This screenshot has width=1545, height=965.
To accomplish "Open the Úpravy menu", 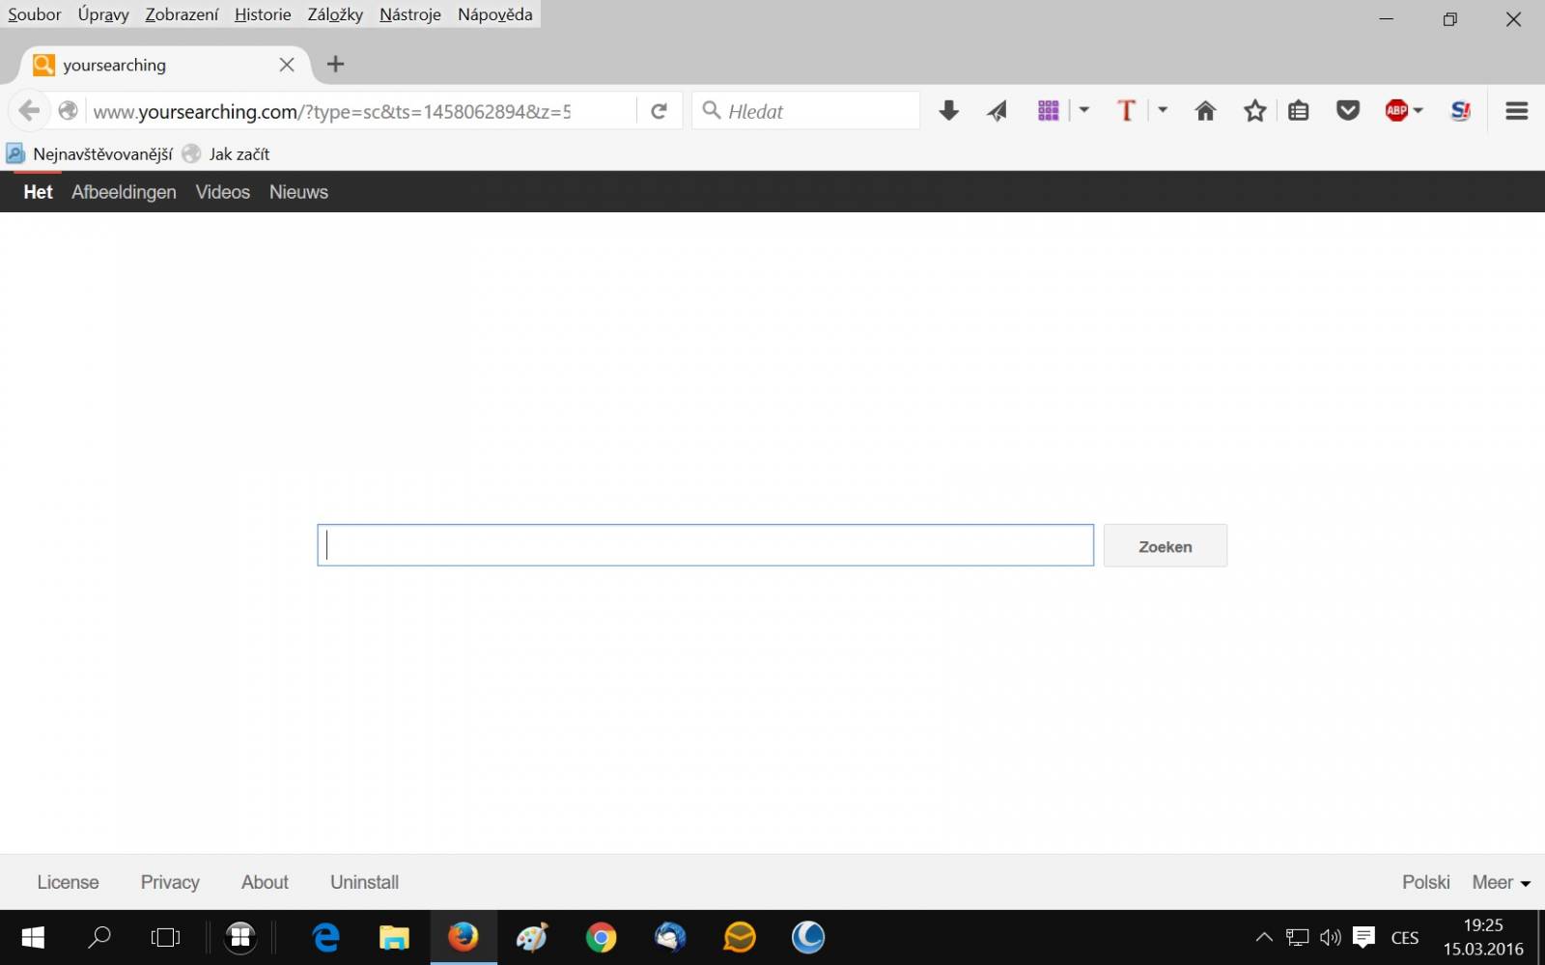I will pos(103,14).
